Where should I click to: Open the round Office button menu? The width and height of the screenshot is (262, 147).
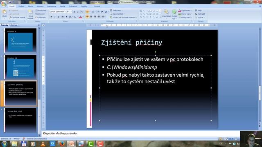tap(4, 4)
